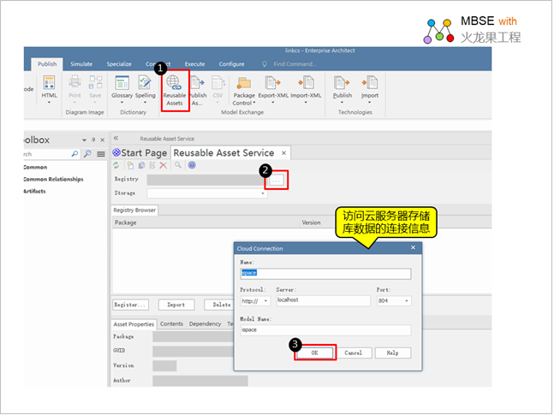The height and width of the screenshot is (415, 554).
Task: Click the Server localhost input field
Action: (323, 301)
